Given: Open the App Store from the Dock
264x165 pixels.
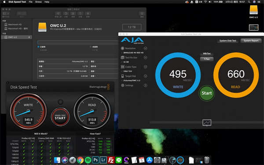Looking at the screenshot, I should 149,160.
